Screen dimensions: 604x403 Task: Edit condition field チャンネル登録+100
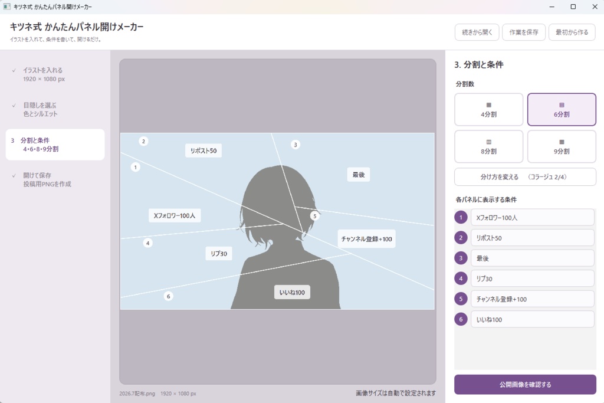pyautogui.click(x=533, y=299)
